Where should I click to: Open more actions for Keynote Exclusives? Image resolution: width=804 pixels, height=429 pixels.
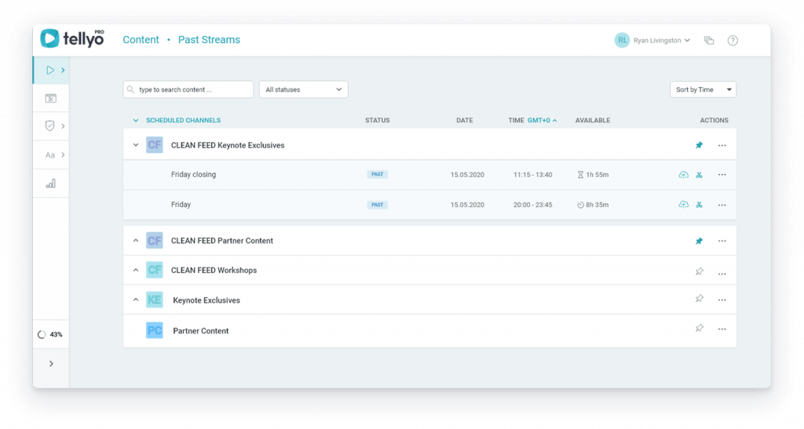(722, 300)
